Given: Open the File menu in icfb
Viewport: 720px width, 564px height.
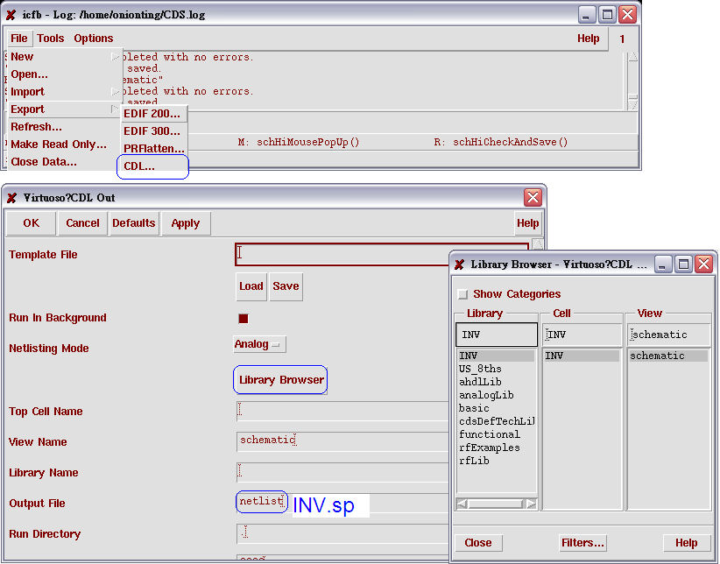Looking at the screenshot, I should [19, 39].
